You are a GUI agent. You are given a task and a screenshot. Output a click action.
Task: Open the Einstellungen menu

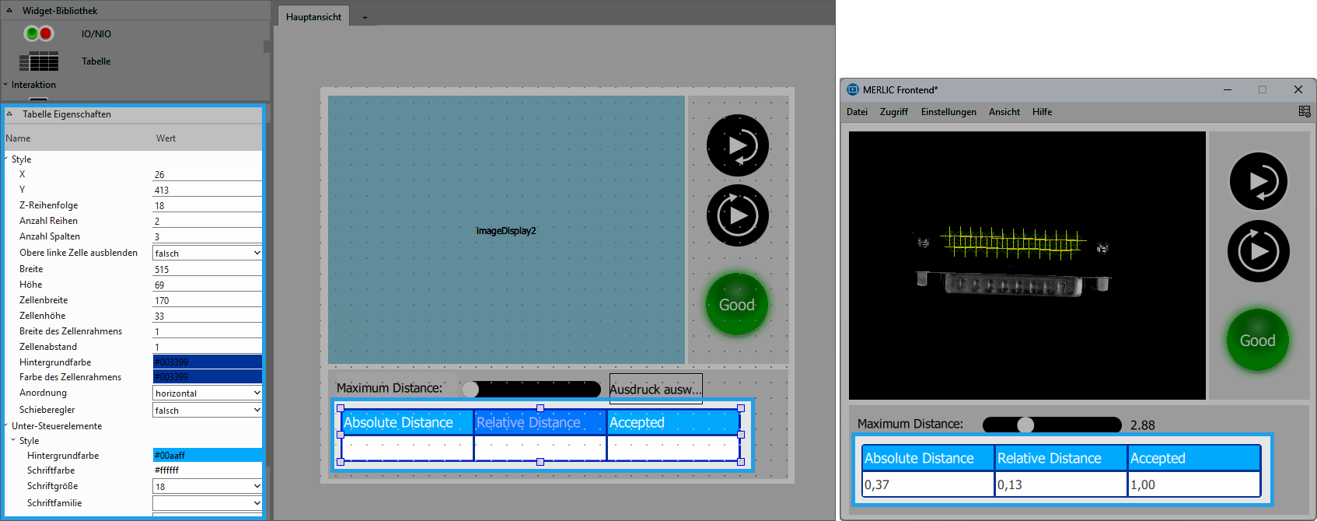[948, 112]
